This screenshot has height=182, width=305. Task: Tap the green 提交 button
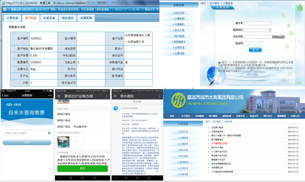[x=82, y=168]
